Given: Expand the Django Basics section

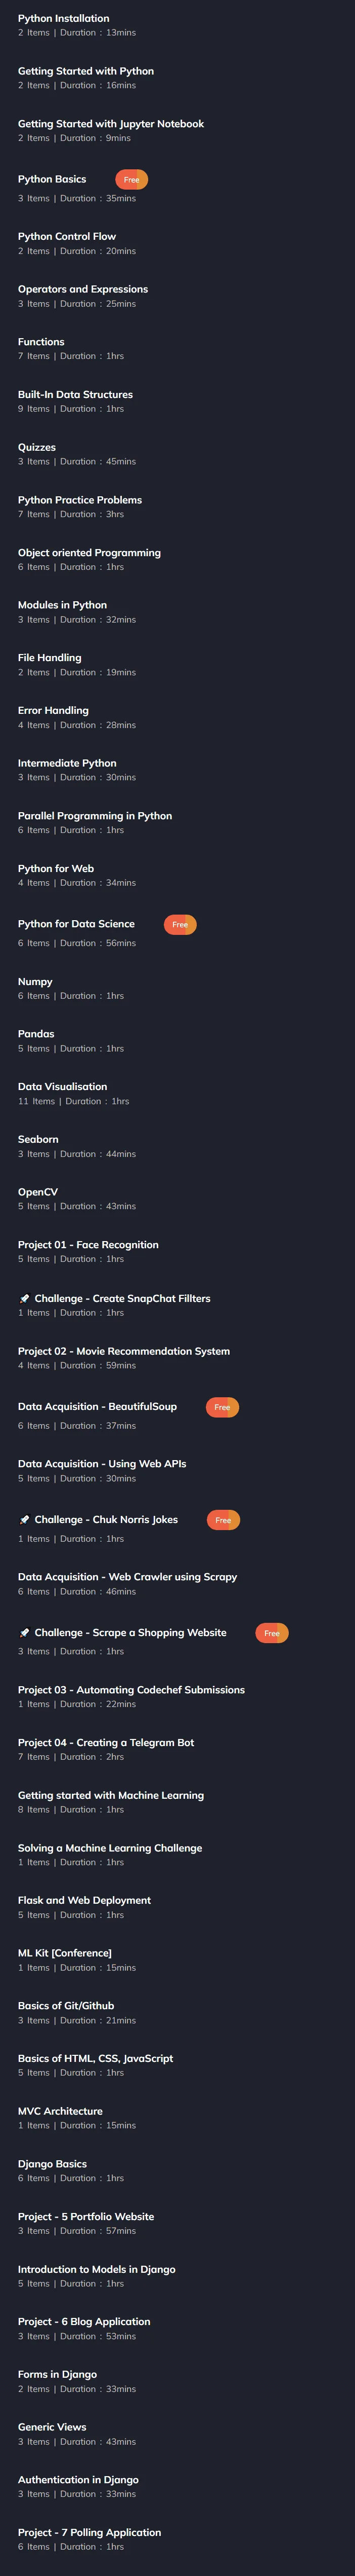Looking at the screenshot, I should click(177, 2170).
